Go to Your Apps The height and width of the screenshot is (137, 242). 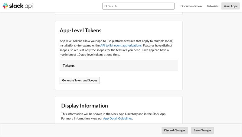click(x=231, y=6)
